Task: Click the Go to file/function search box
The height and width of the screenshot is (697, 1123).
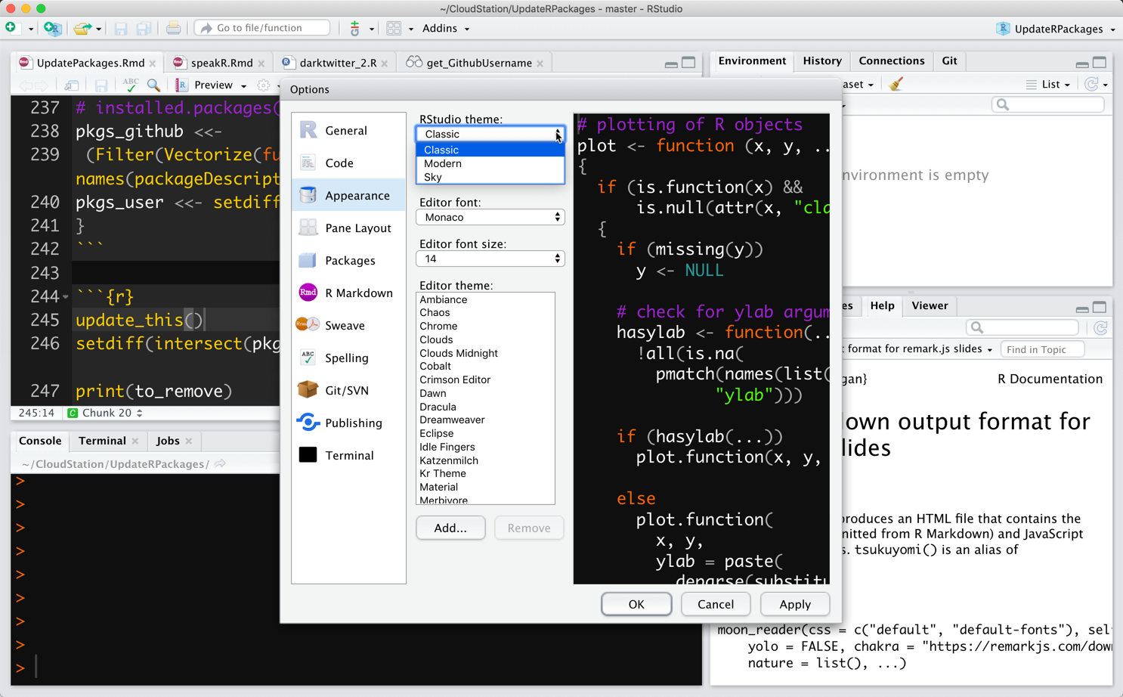Action: pyautogui.click(x=262, y=27)
